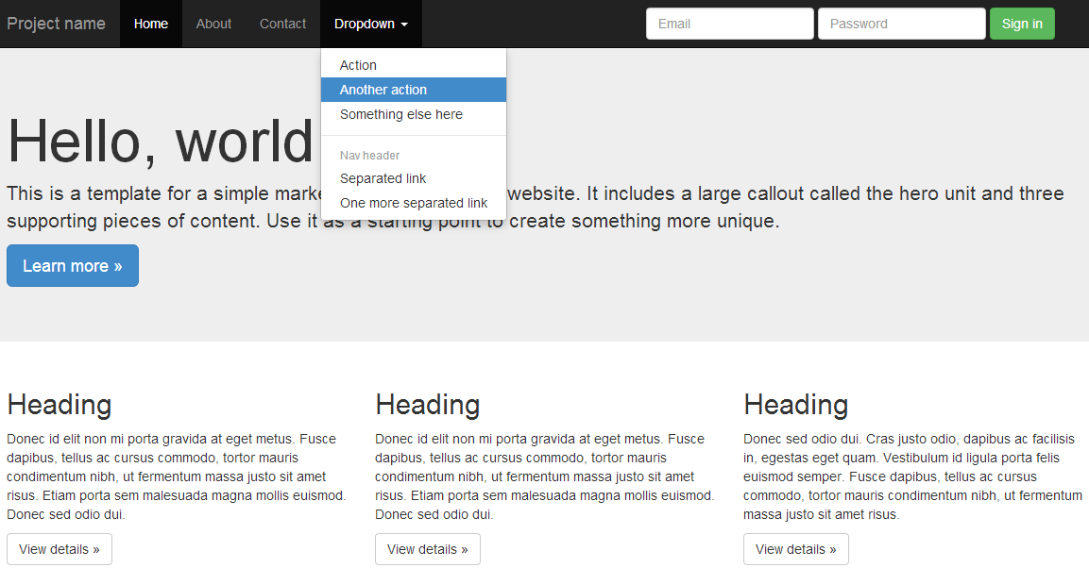
Task: Click the Nav header label in dropdown
Action: [x=370, y=155]
